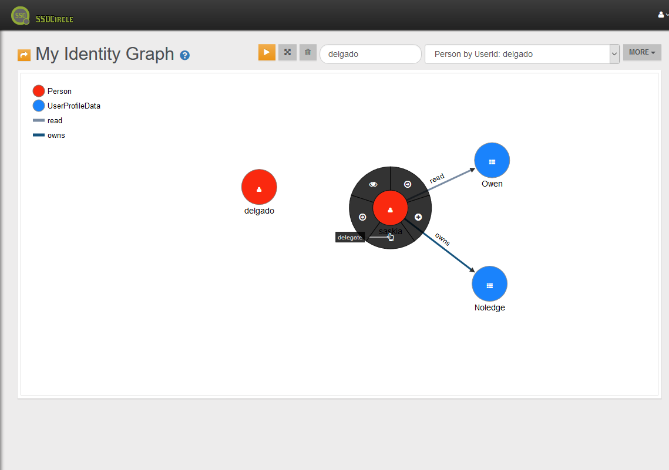Focus the delgado search input field
The height and width of the screenshot is (470, 669).
pyautogui.click(x=371, y=54)
